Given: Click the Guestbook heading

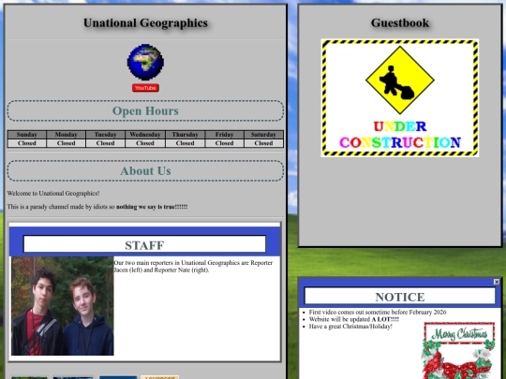Looking at the screenshot, I should 400,22.
